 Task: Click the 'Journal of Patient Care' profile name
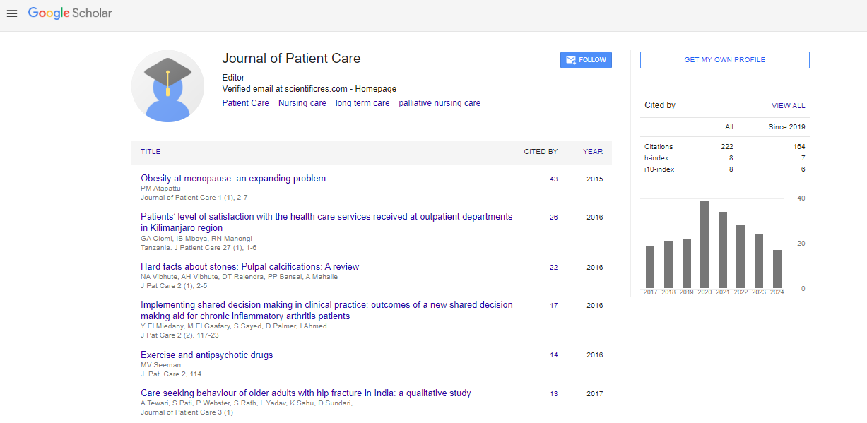(x=291, y=59)
